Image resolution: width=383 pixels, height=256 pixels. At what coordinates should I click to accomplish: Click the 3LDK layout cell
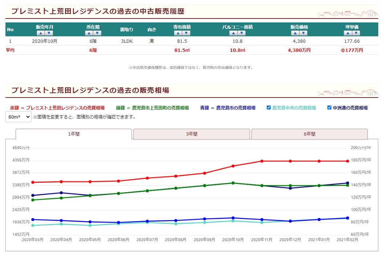[x=127, y=41]
